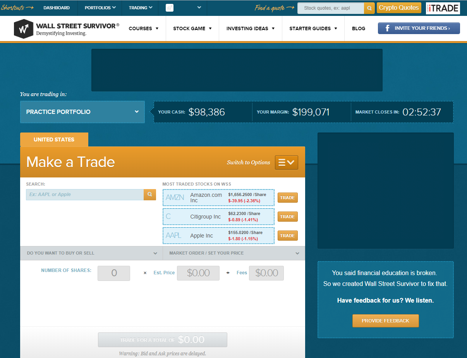Screen dimensions: 467x358
Task: Click the Number of Shares input field
Action: (113, 273)
